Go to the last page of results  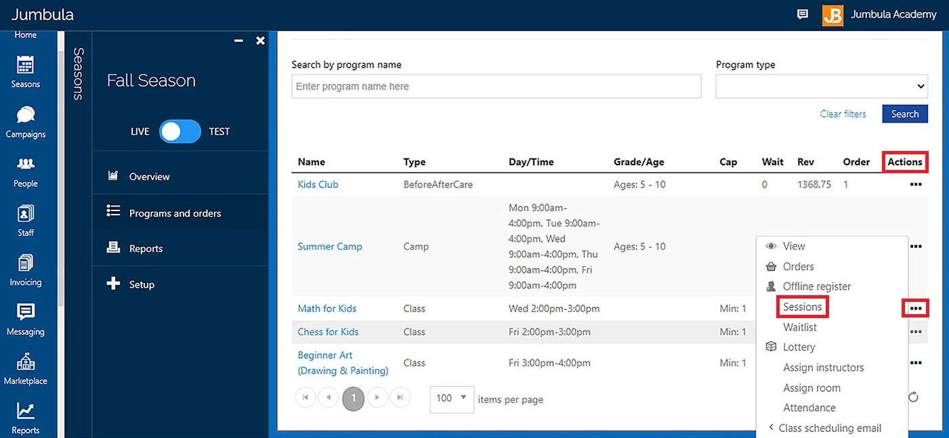pos(400,398)
